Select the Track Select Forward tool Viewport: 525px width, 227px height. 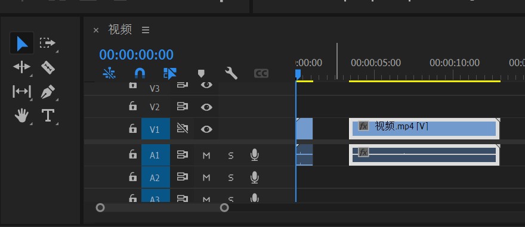coord(48,43)
